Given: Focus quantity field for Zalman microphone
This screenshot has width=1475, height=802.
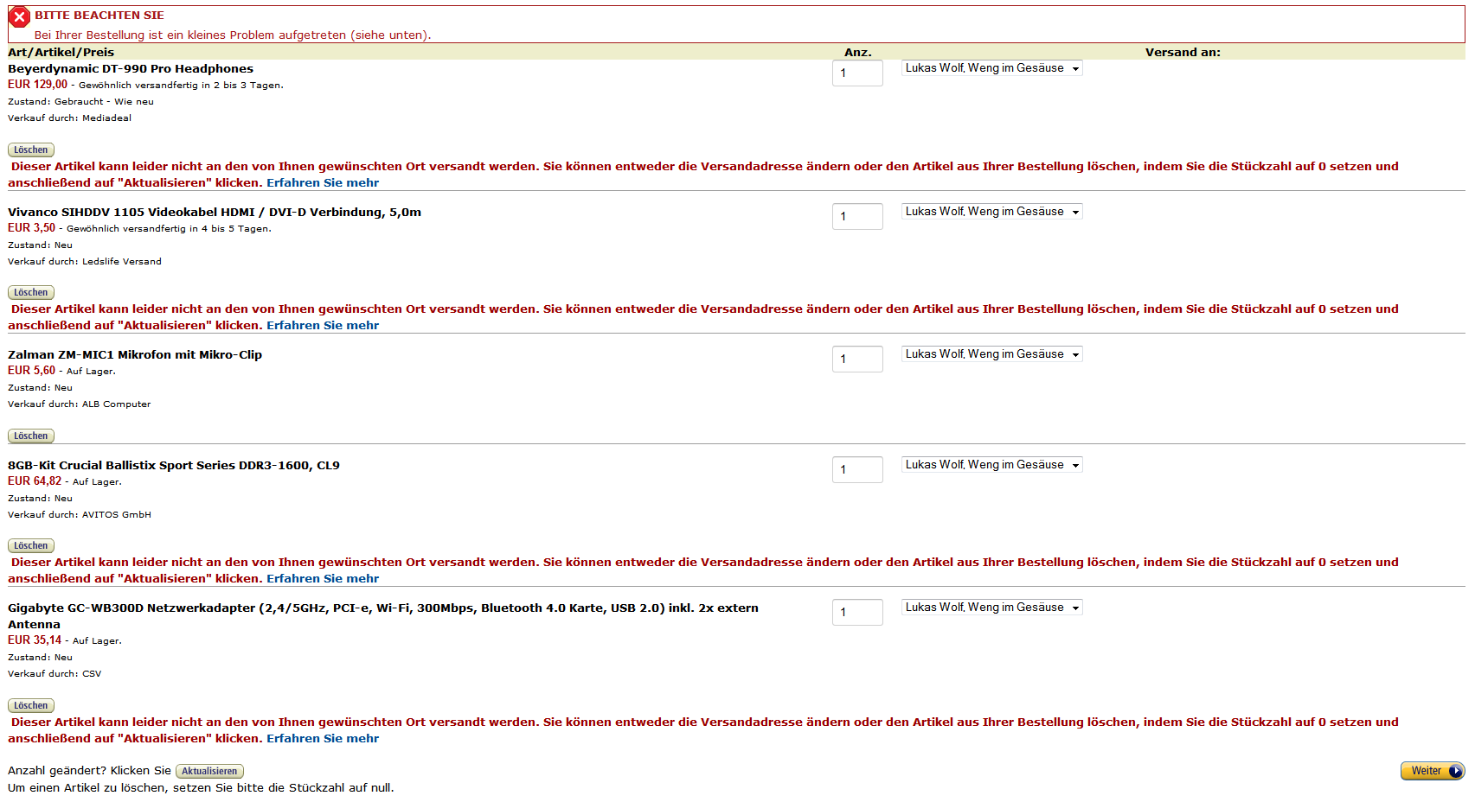Looking at the screenshot, I should click(x=857, y=360).
